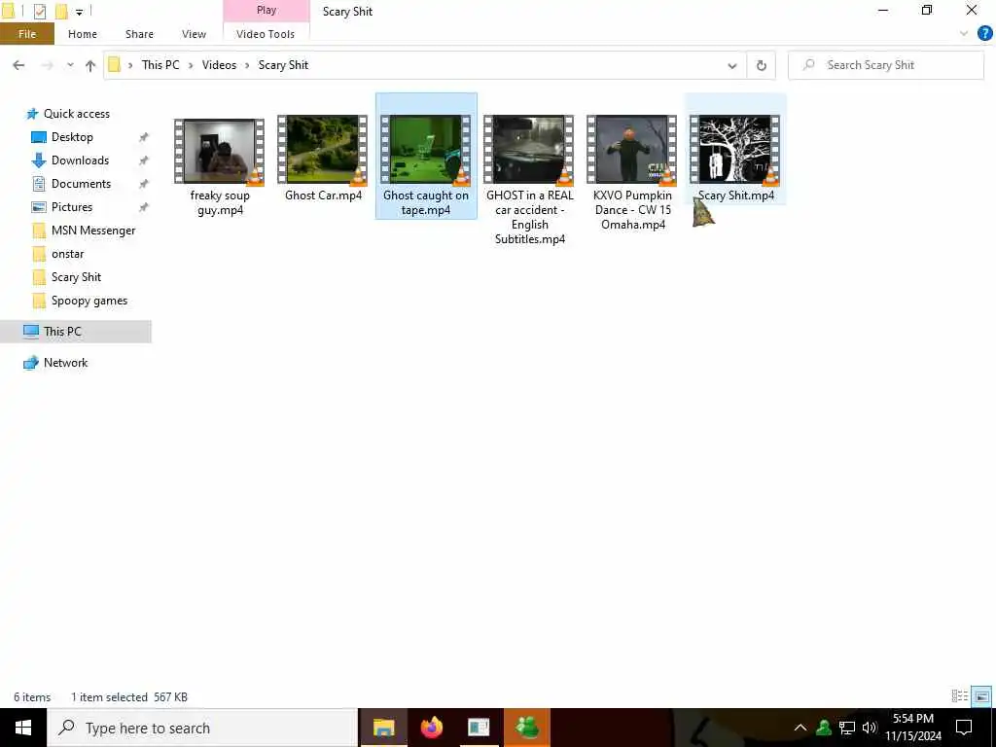Click the Pin icon next to Downloads

(x=144, y=160)
